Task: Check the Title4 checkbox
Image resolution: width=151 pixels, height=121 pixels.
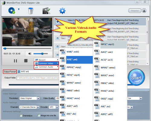Action: pyautogui.click(x=57, y=47)
